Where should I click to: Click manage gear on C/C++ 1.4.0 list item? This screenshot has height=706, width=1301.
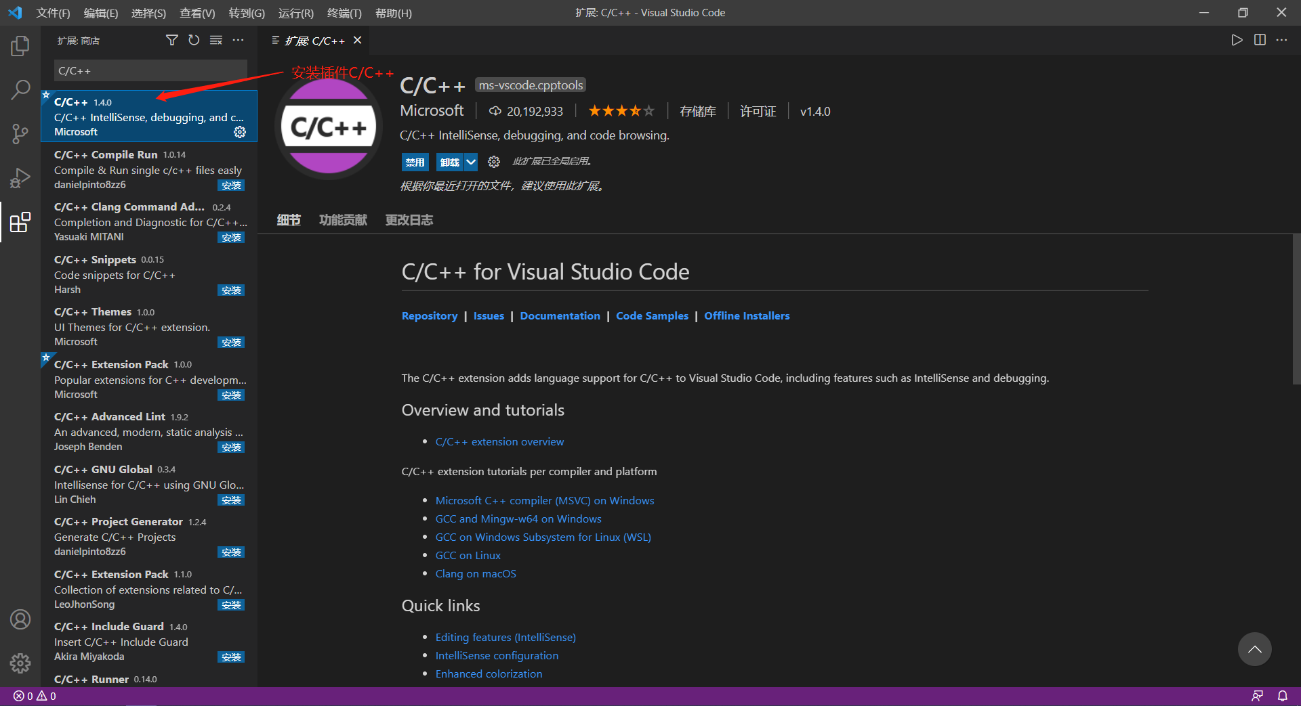[x=240, y=132]
